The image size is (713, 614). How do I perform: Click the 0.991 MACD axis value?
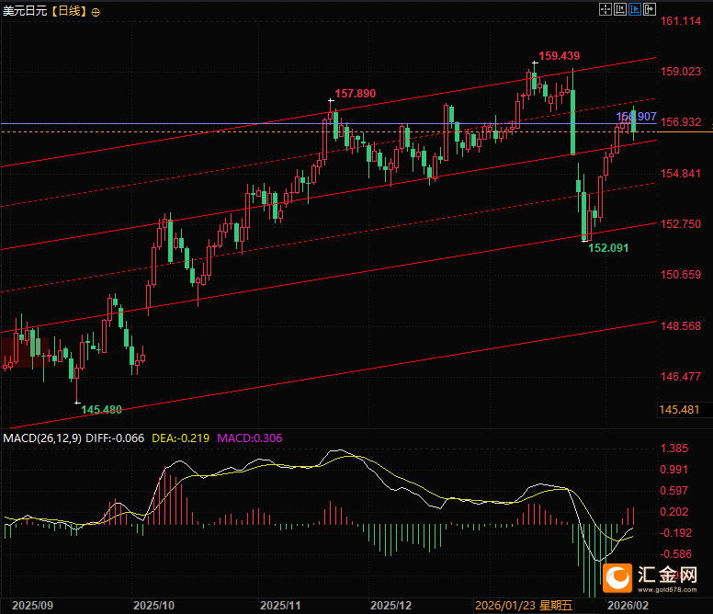pyautogui.click(x=674, y=470)
